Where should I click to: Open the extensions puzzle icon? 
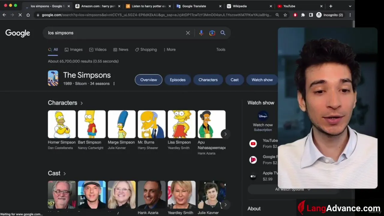tap(303, 15)
